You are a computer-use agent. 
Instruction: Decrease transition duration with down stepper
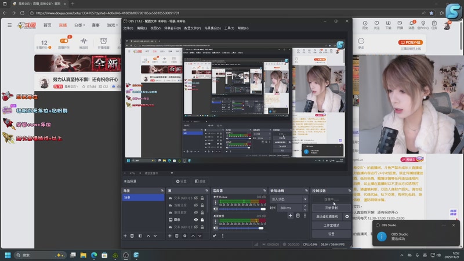pos(305,209)
